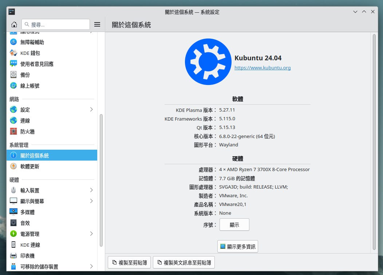The image size is (383, 275).
Task: Open the 備份 backup entry
Action: tap(25, 75)
